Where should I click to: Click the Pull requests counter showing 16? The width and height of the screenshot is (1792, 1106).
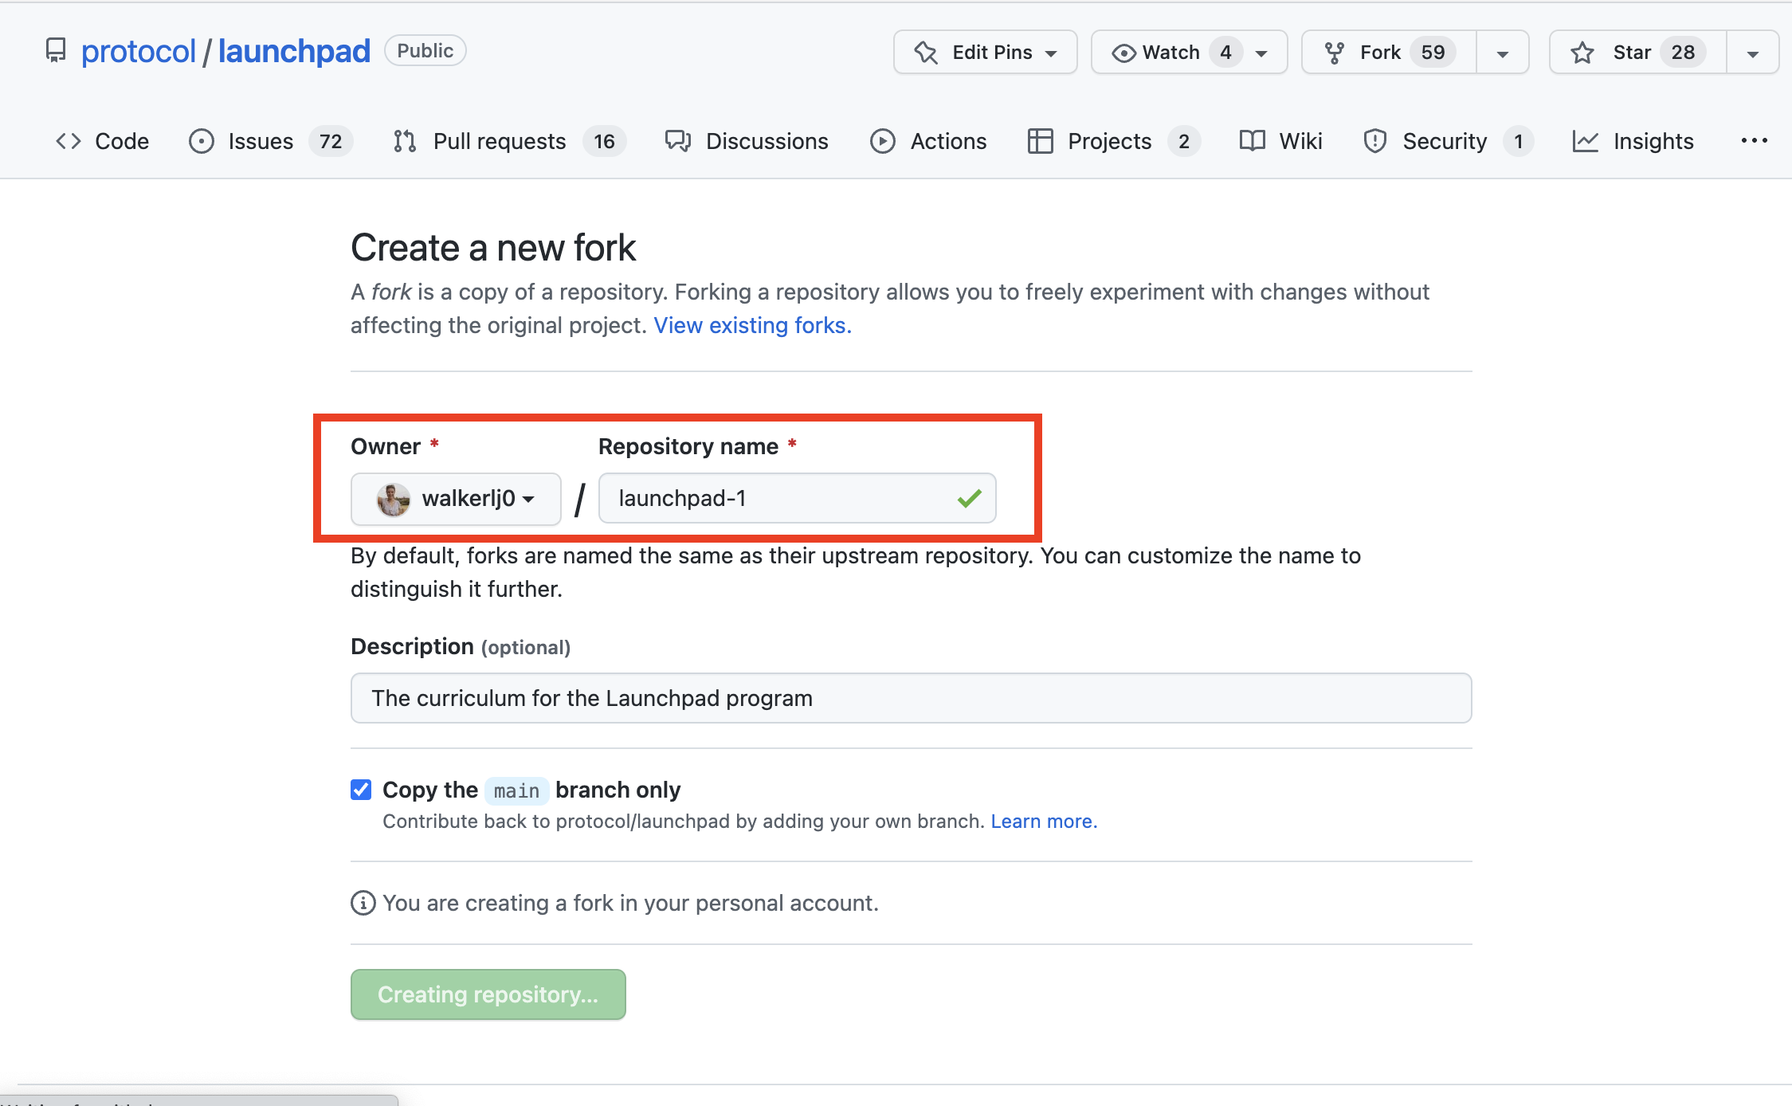[604, 141]
